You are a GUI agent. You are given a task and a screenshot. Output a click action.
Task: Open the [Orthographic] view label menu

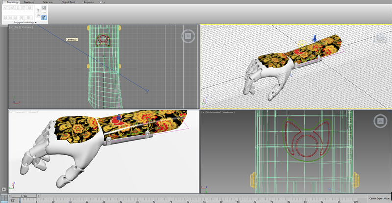click(213, 113)
